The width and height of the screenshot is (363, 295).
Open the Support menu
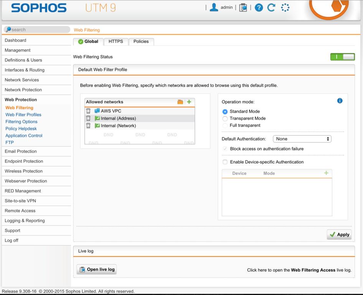[36, 230]
